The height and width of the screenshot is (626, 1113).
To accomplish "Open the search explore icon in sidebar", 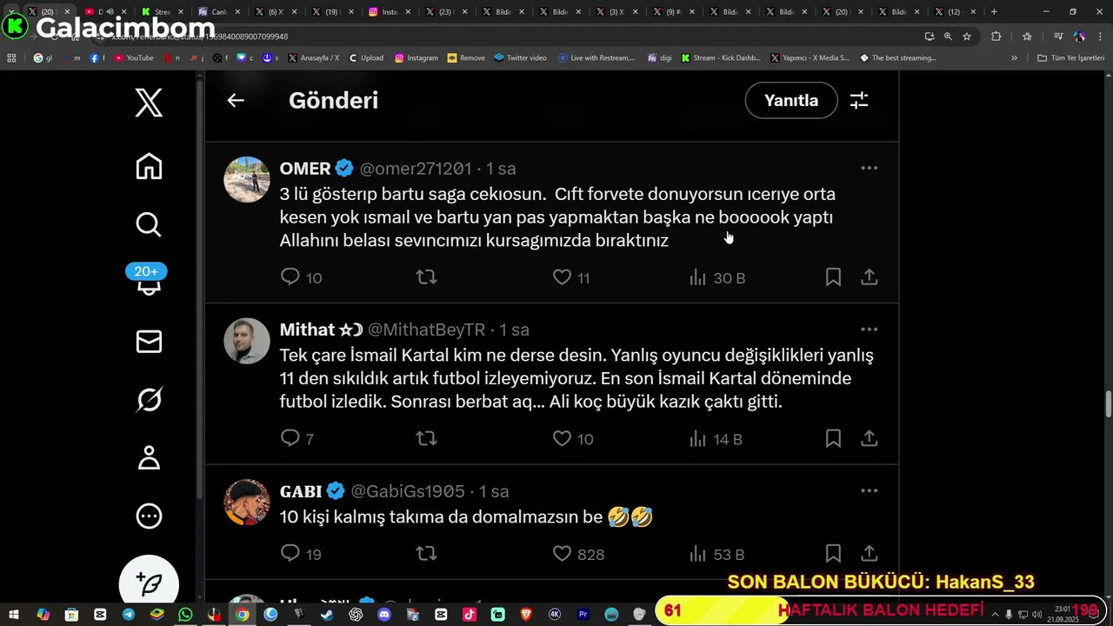I will 149,224.
